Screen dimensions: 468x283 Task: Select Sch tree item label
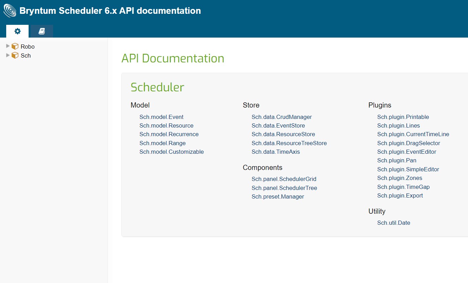pyautogui.click(x=26, y=55)
